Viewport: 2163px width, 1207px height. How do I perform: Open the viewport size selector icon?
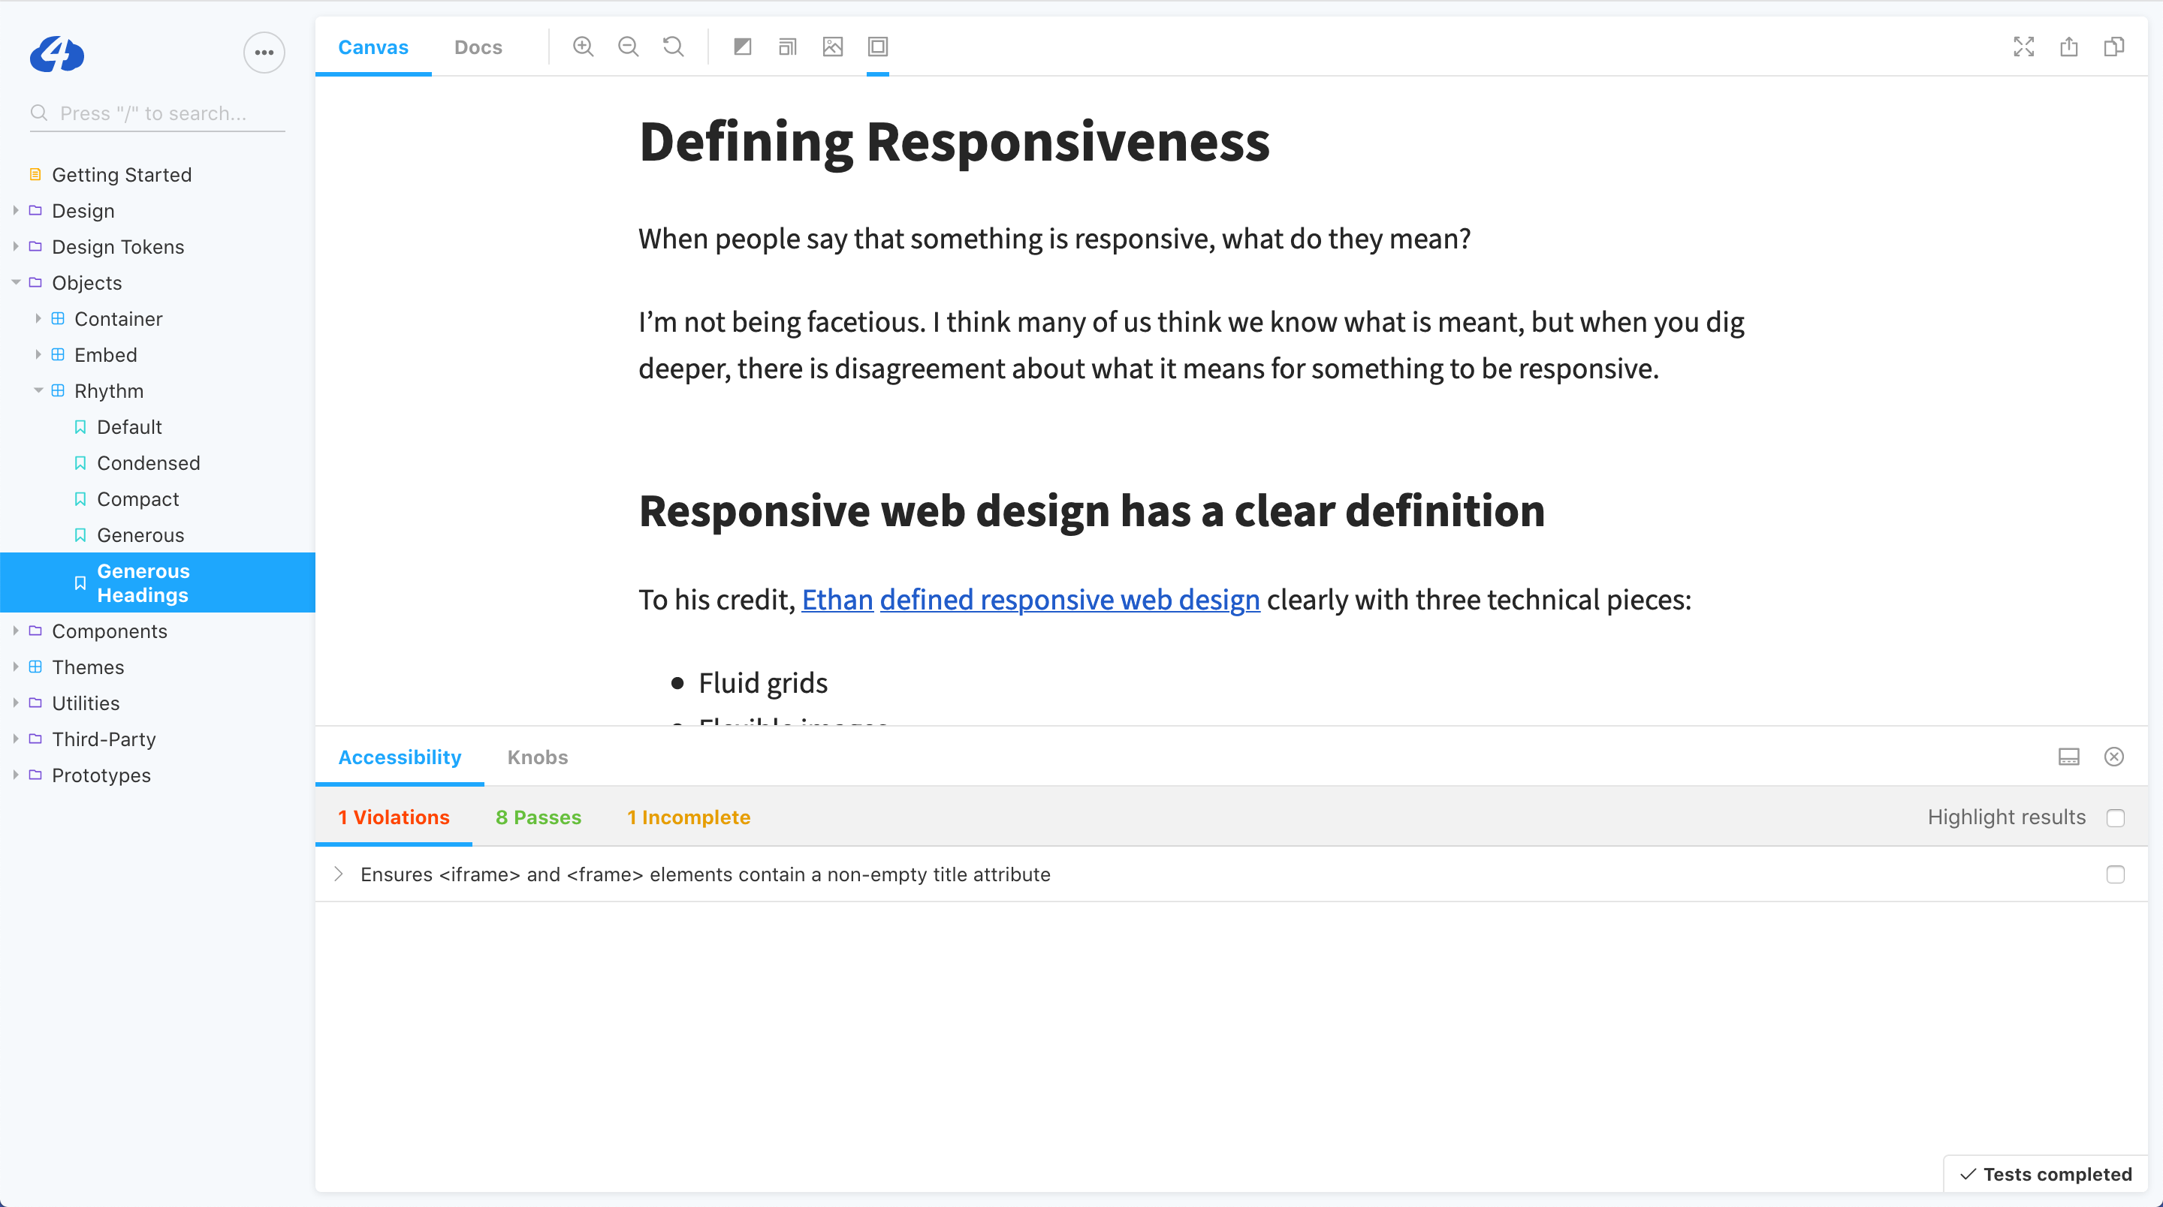788,47
